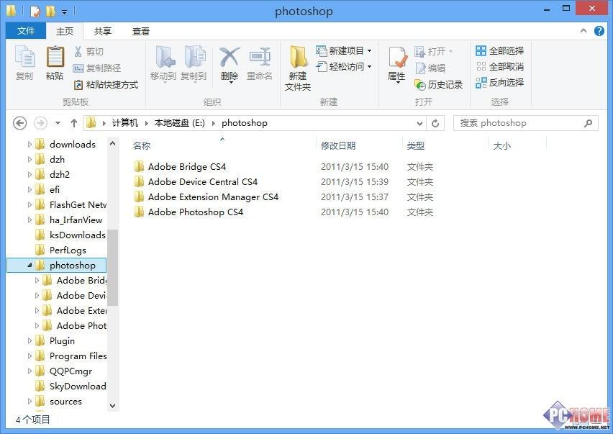The width and height of the screenshot is (613, 434).
Task: Click the Back navigation arrow
Action: click(20, 123)
